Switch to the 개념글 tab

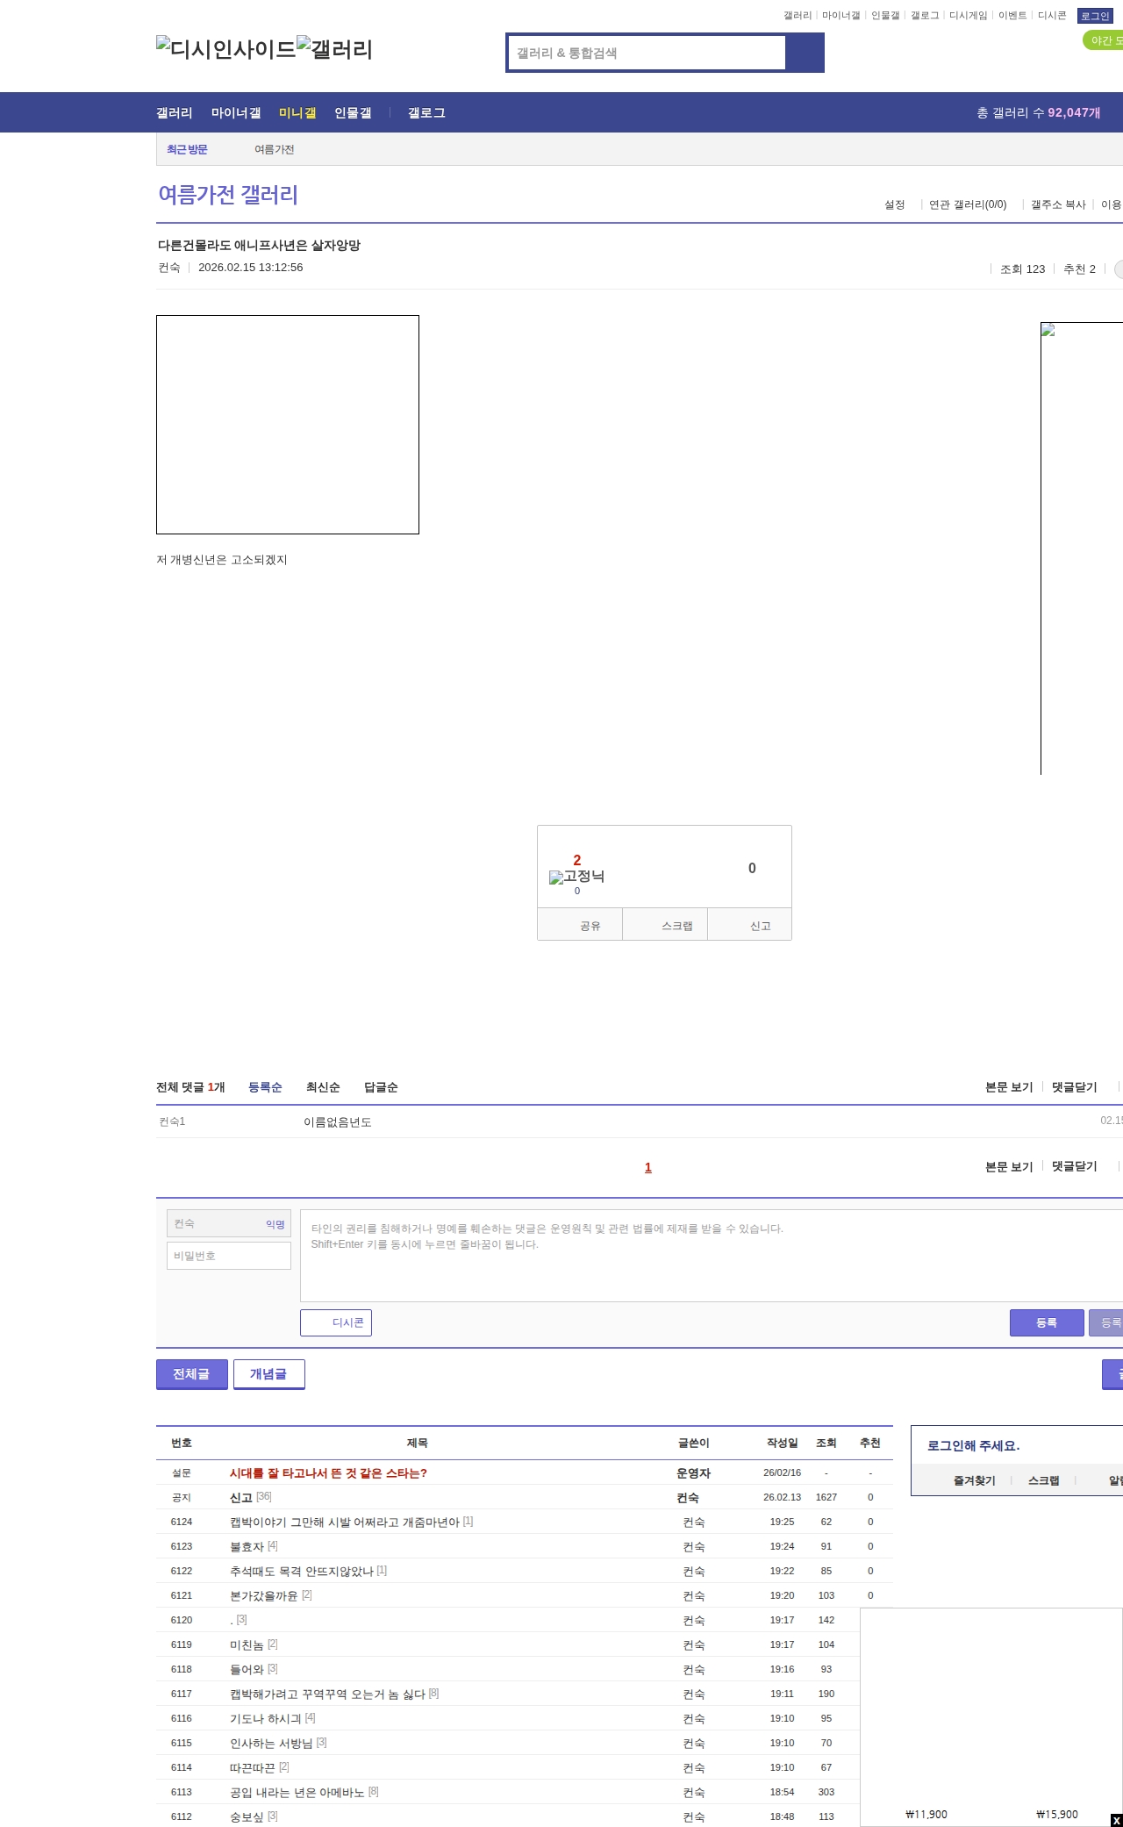pyautogui.click(x=268, y=1374)
